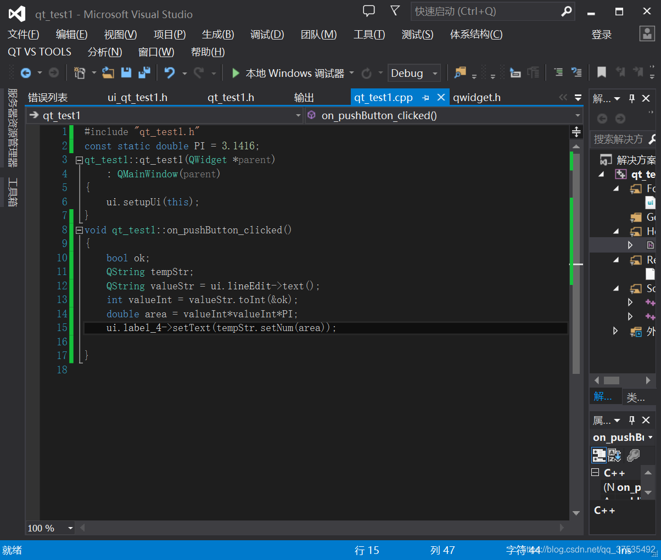Click the account avatar icon
Image resolution: width=661 pixels, height=560 pixels.
pyautogui.click(x=647, y=33)
